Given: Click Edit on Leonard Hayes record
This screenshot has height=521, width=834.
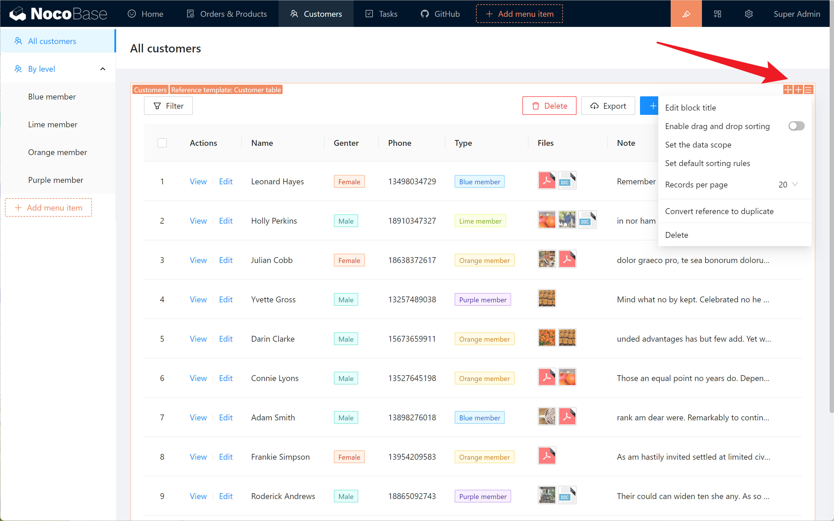Looking at the screenshot, I should pyautogui.click(x=225, y=181).
